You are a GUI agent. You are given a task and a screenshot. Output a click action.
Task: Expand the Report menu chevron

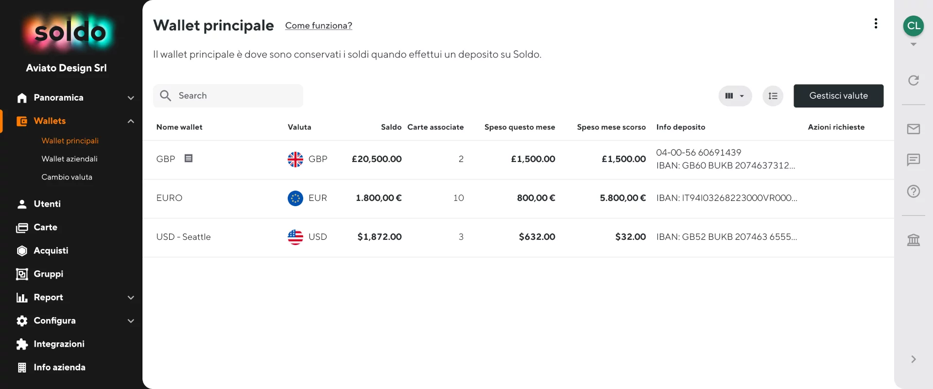click(131, 298)
